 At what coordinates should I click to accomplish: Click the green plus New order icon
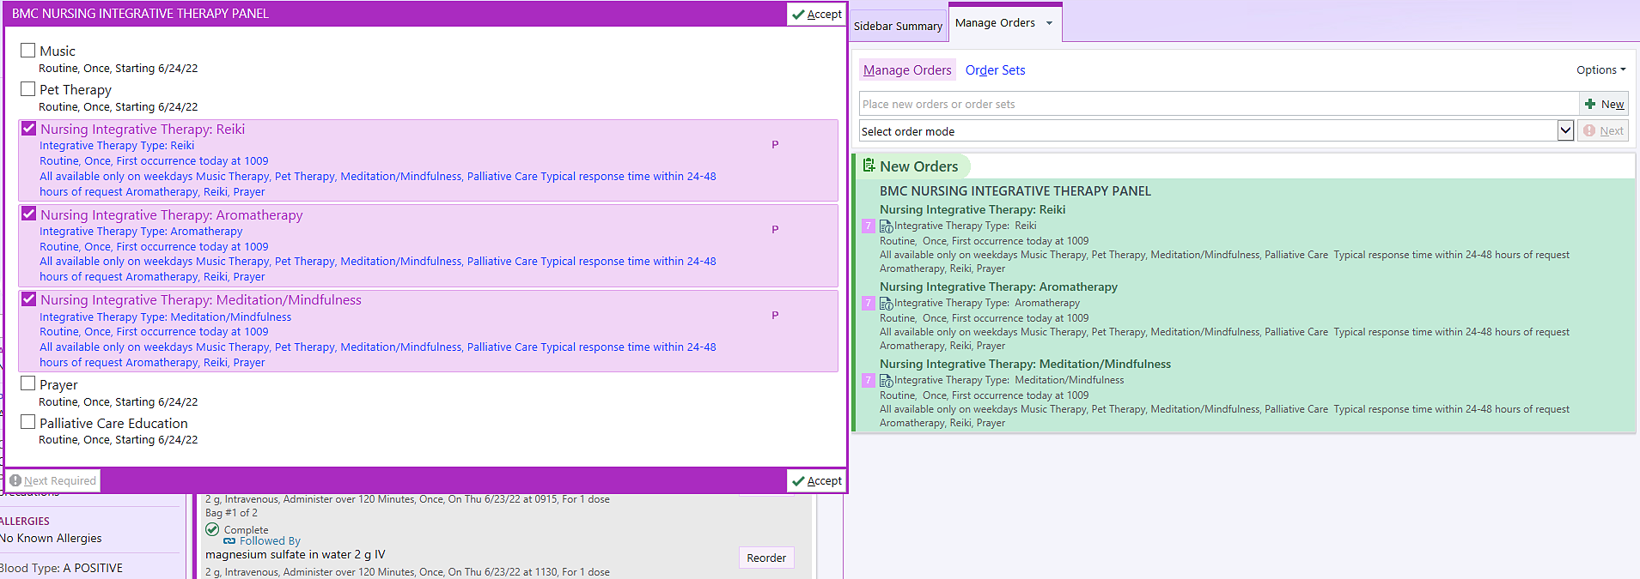tap(1590, 105)
